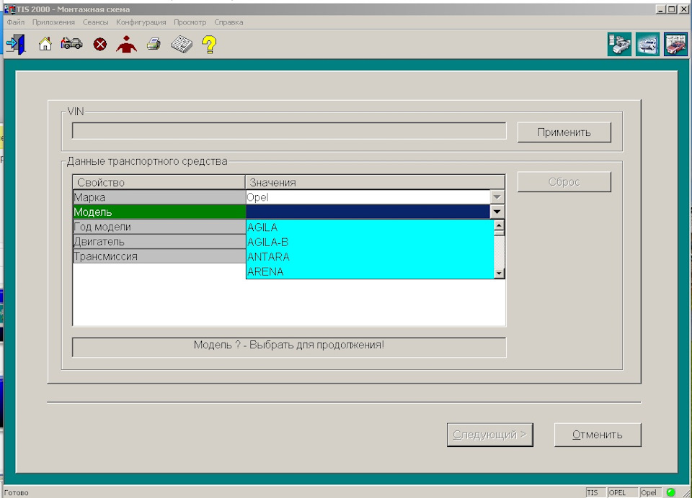Screen dimensions: 692x498
Task: Select the rightmost red car application icon
Action: coord(675,44)
